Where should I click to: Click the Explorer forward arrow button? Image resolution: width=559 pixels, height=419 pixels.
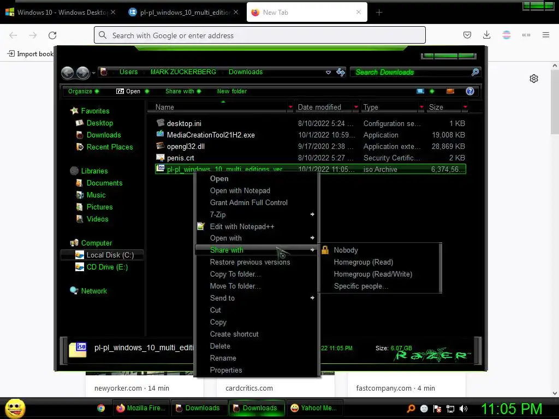tap(83, 73)
